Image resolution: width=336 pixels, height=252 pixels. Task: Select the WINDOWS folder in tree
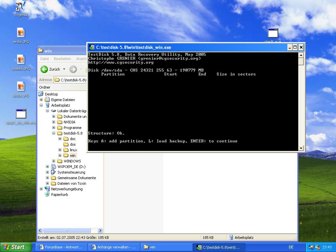click(x=72, y=161)
